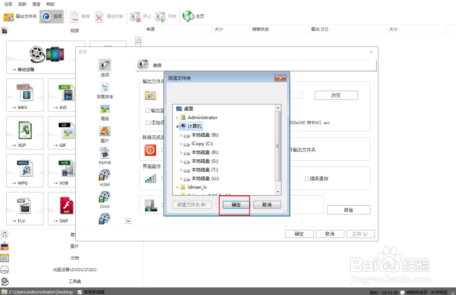Click the 改变 change button
456x295 pixels.
point(336,95)
